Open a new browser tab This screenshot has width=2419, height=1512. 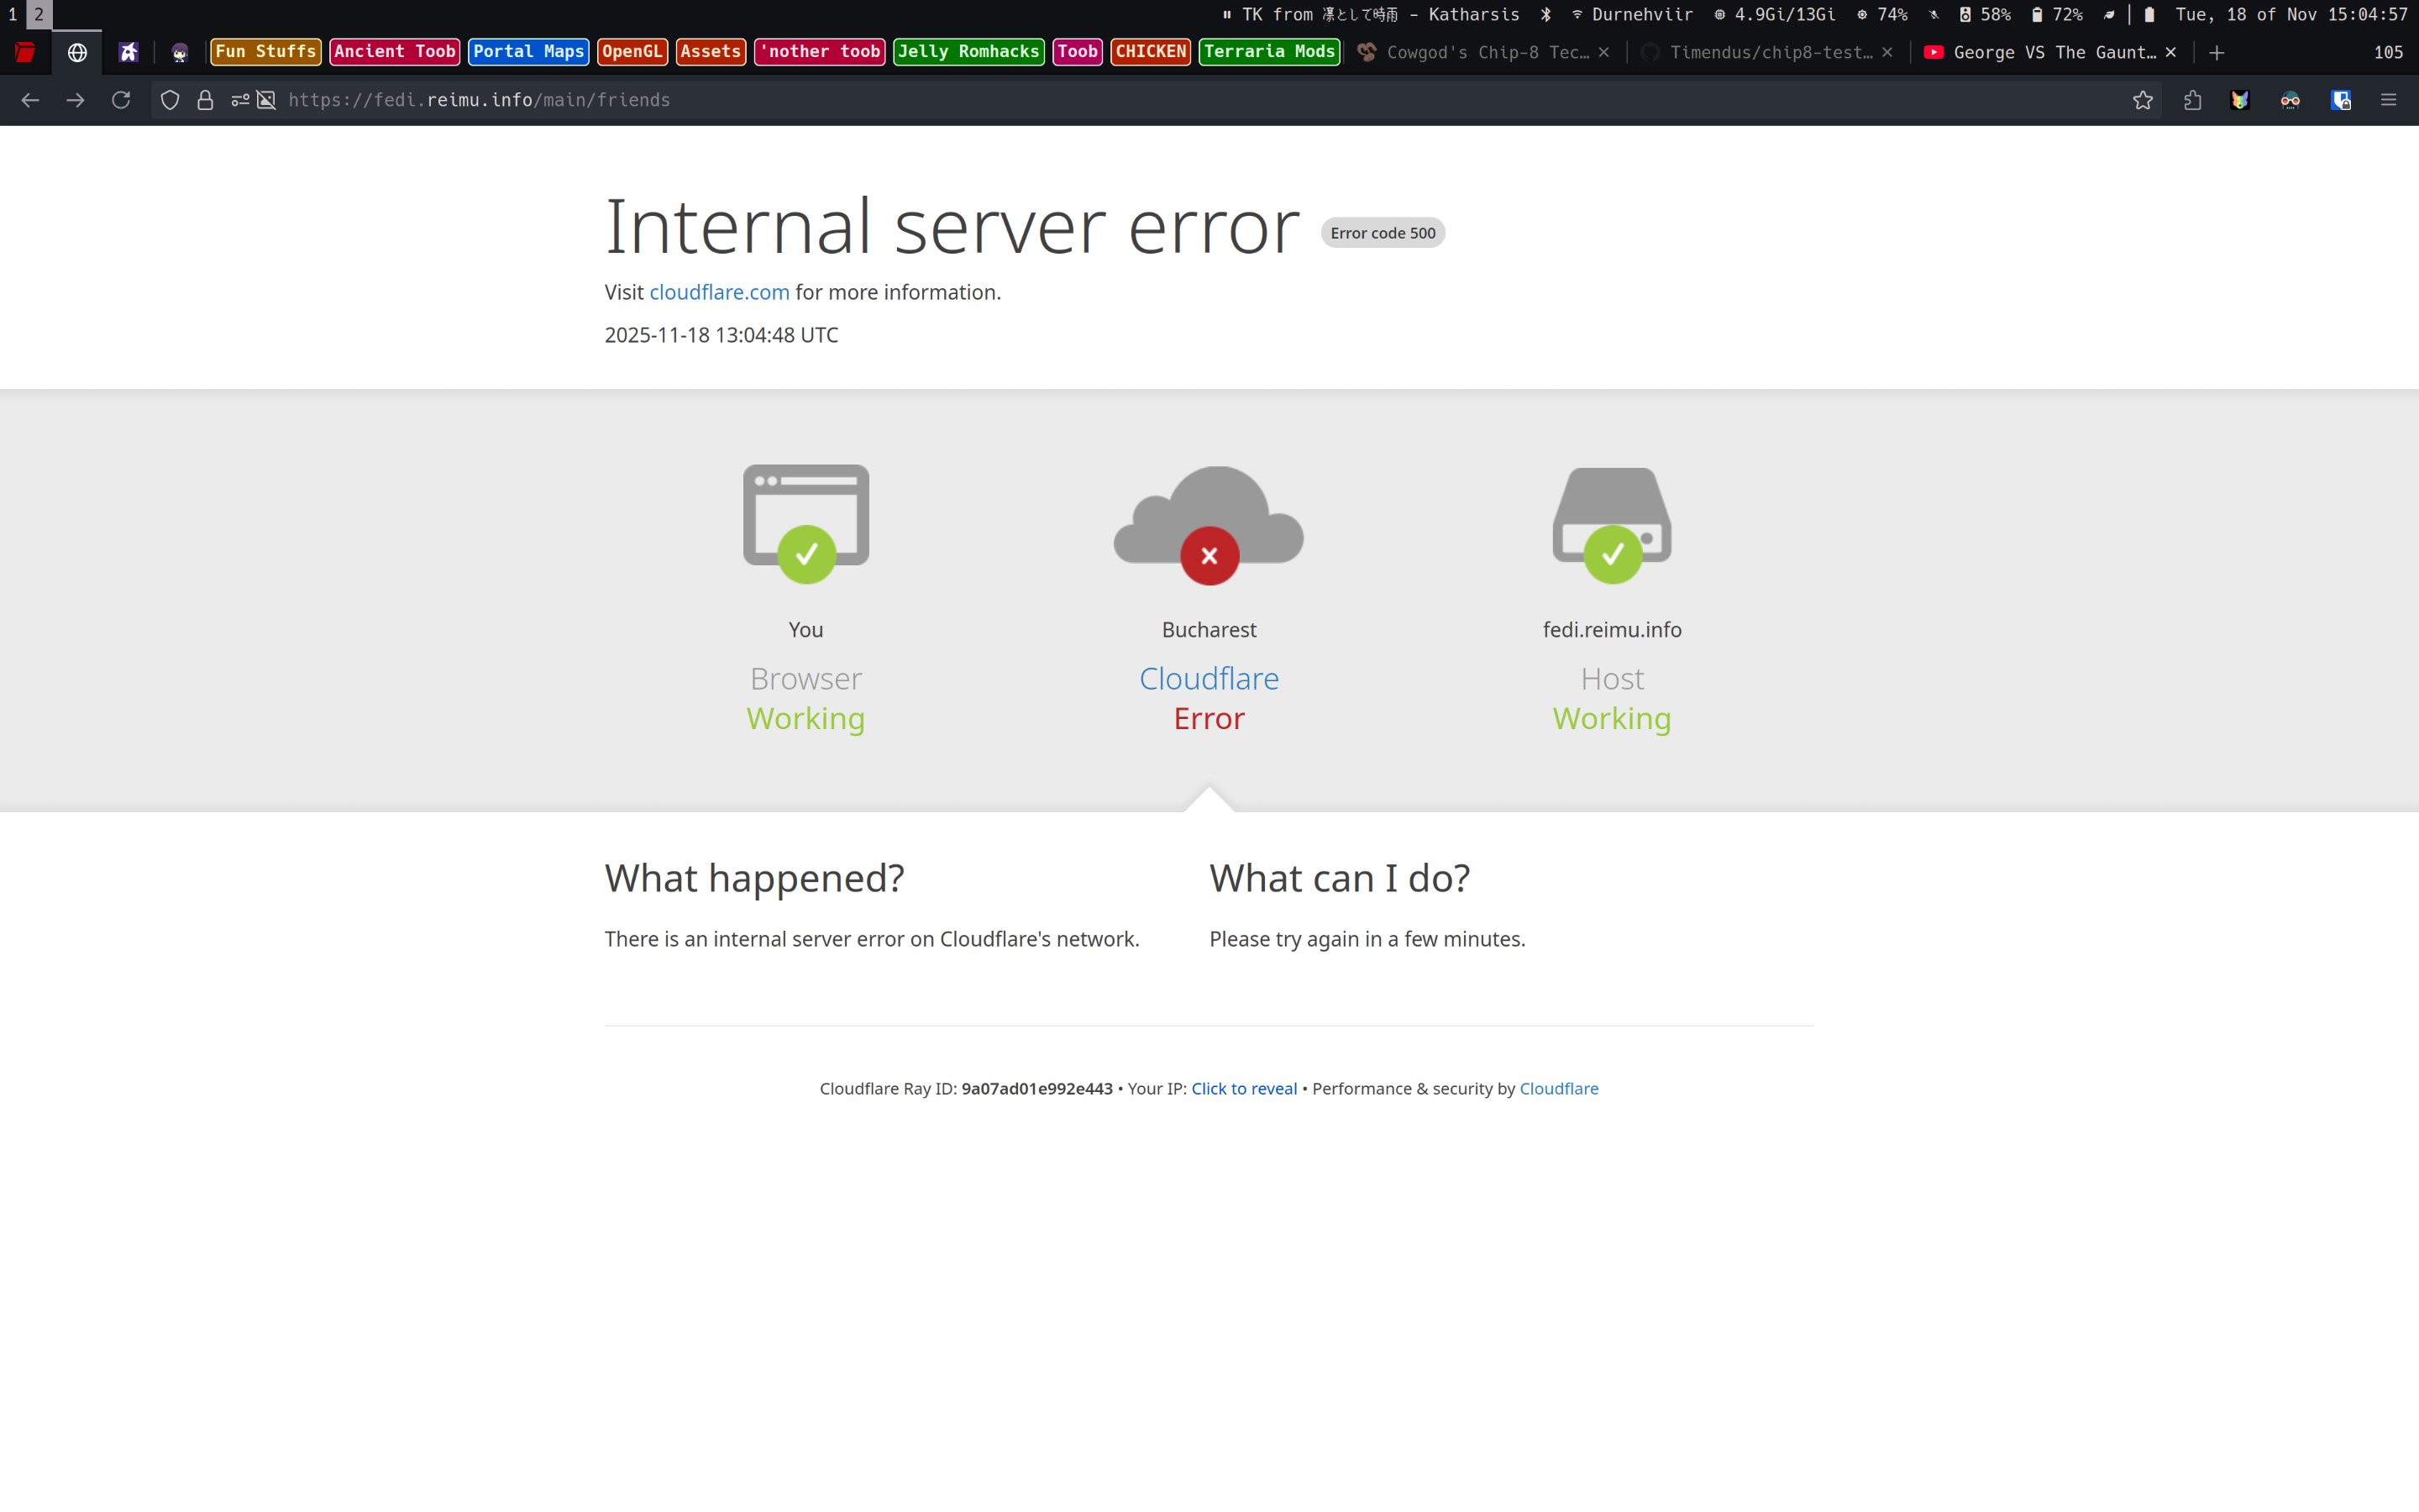[2216, 52]
